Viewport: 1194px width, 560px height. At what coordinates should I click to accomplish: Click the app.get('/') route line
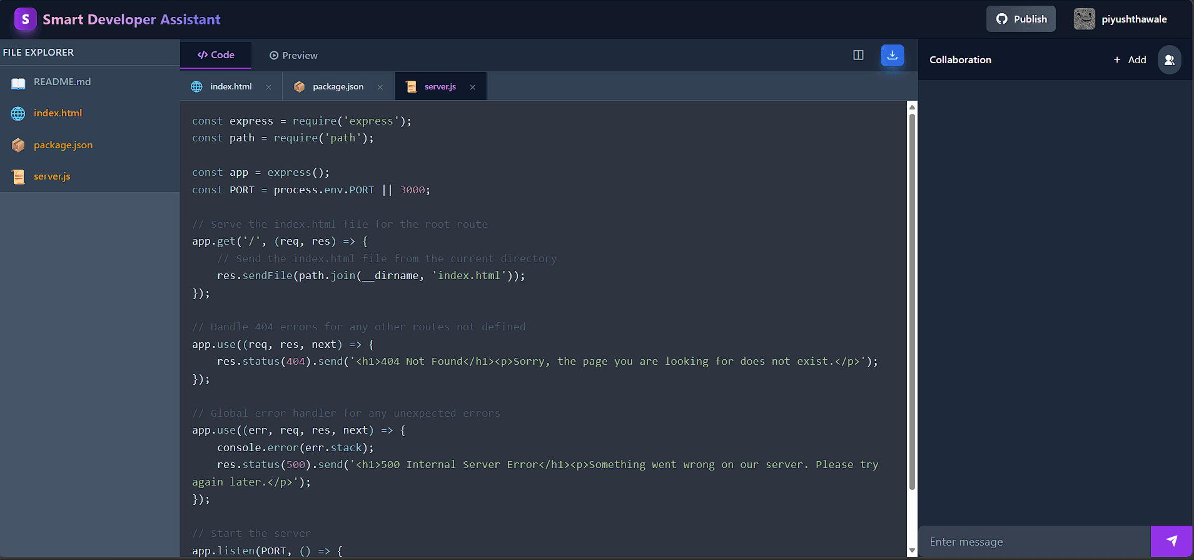click(x=280, y=242)
